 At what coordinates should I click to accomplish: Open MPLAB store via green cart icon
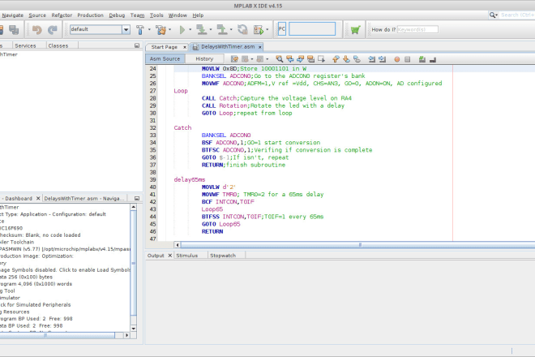tap(355, 30)
